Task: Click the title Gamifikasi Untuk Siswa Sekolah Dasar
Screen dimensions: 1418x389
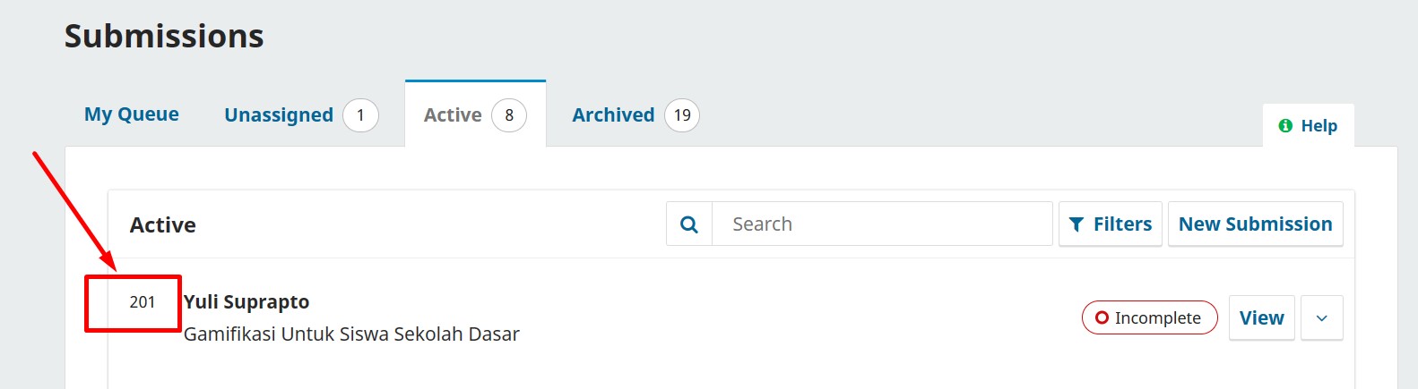Action: [351, 334]
